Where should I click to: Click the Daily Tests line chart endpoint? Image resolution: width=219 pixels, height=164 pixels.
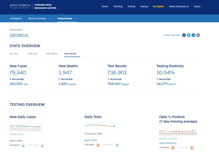pyautogui.click(x=115, y=126)
